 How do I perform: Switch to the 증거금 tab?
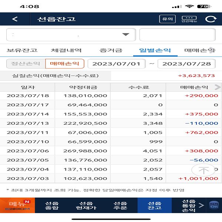111,50
